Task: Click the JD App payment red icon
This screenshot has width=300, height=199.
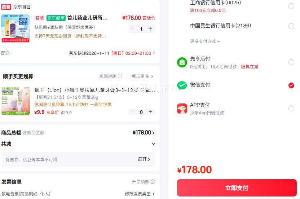Action: point(182,109)
